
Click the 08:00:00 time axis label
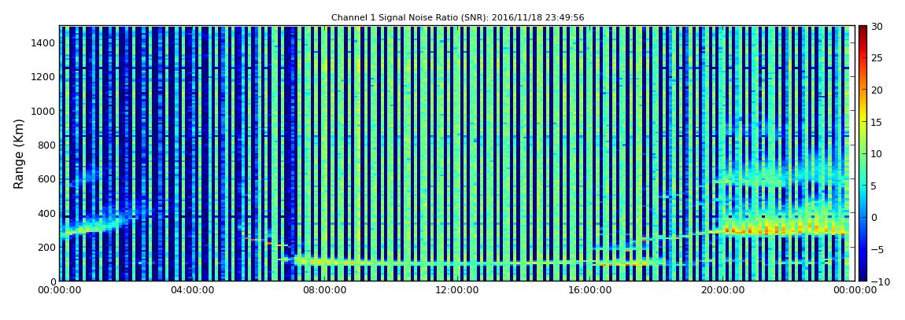[x=323, y=290]
